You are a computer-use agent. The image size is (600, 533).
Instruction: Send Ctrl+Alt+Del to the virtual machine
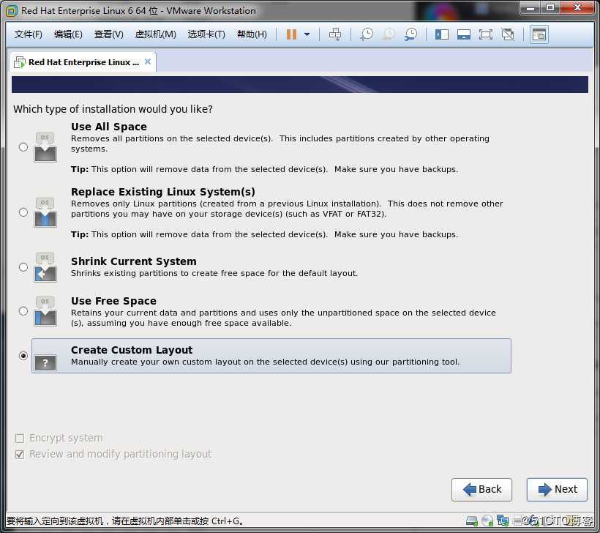[x=335, y=34]
